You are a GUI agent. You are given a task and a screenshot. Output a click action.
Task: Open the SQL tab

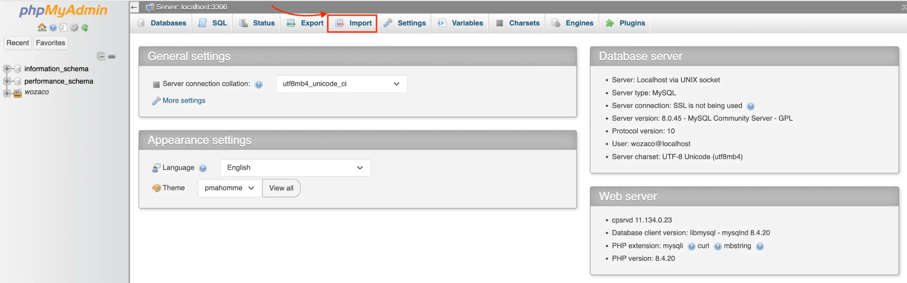click(212, 23)
